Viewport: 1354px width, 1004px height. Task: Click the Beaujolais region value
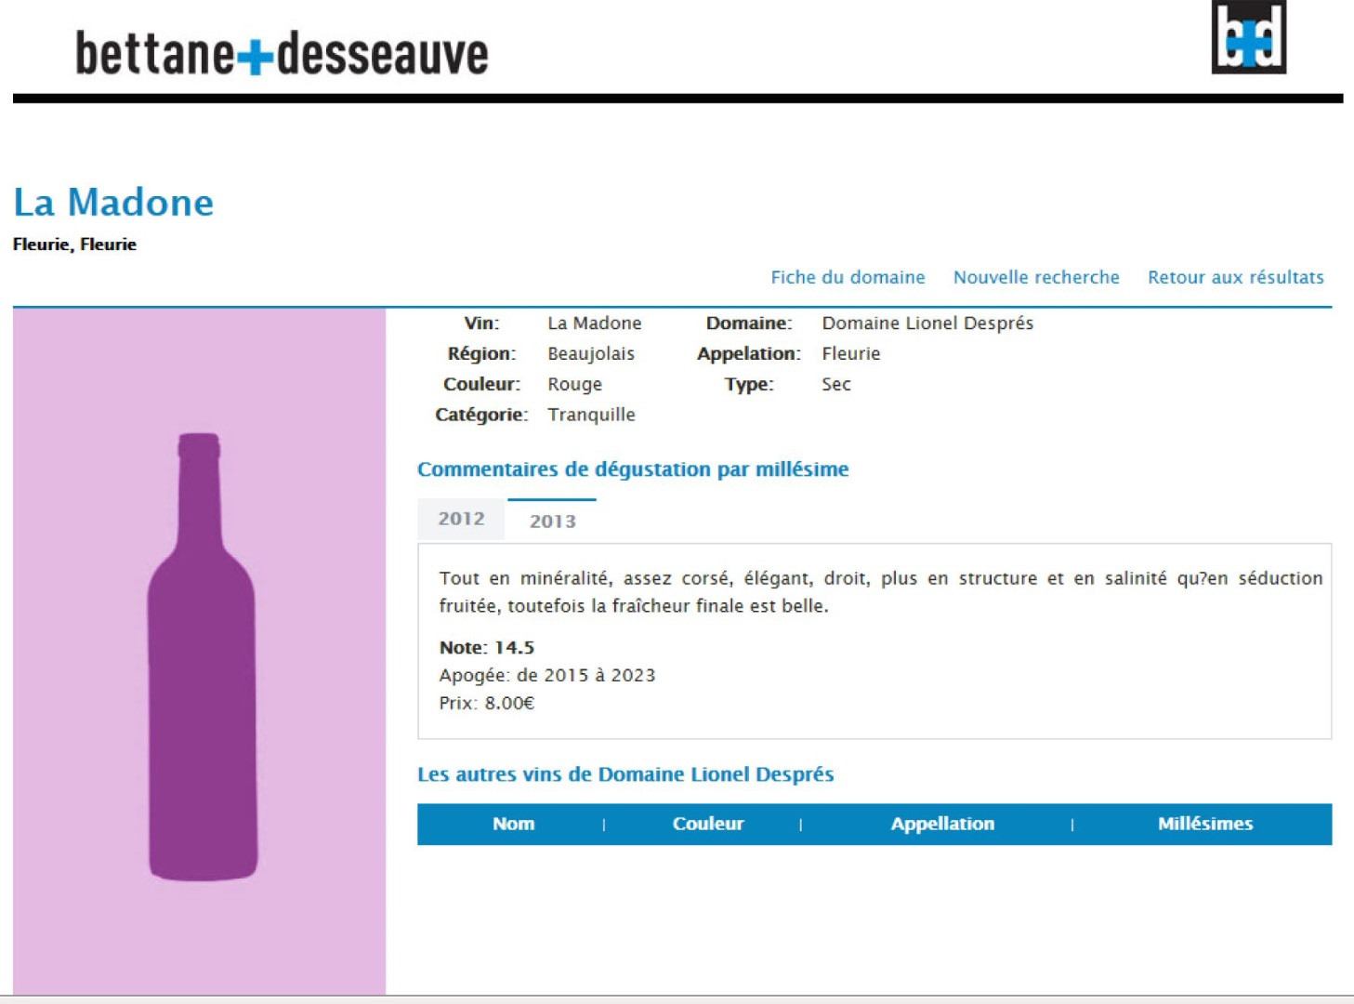click(591, 354)
